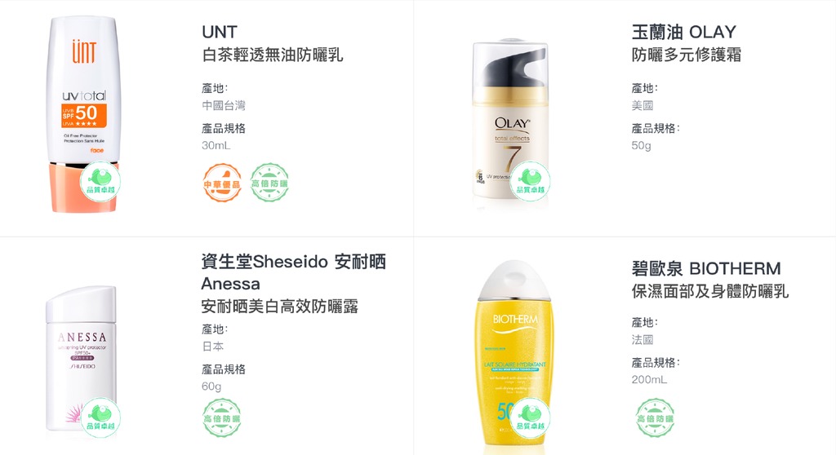Click 資生堂Sheseido 安耐晒 Anessa title
This screenshot has height=455, width=836.
[x=293, y=273]
